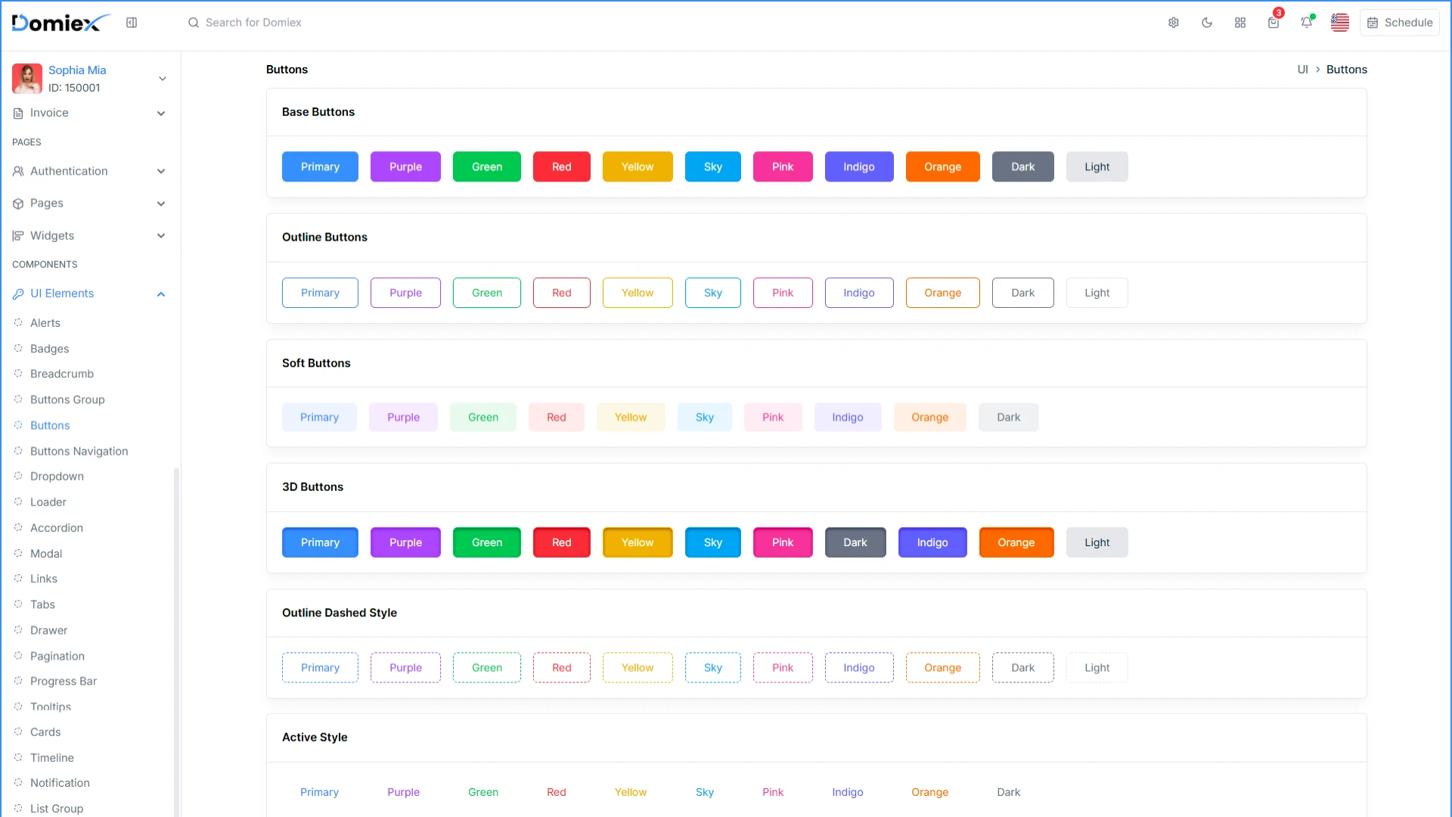Toggle dark mode with the moon icon

point(1207,23)
